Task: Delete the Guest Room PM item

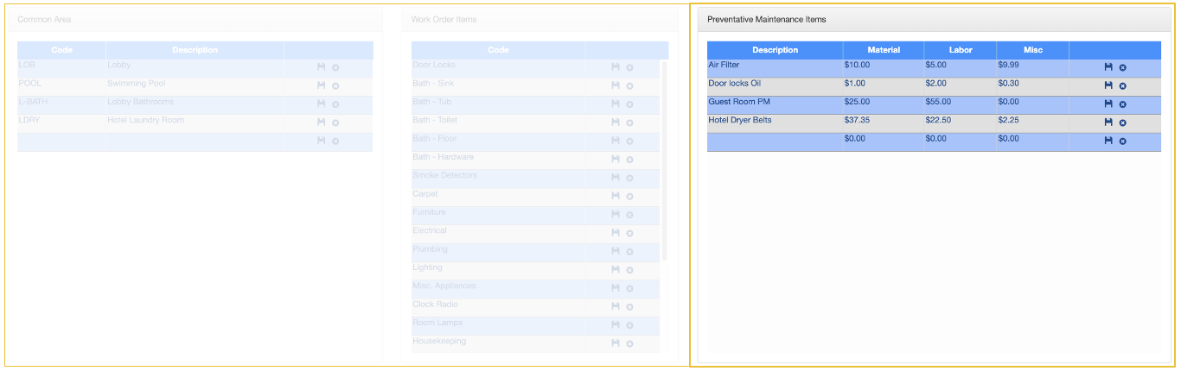Action: pyautogui.click(x=1122, y=104)
